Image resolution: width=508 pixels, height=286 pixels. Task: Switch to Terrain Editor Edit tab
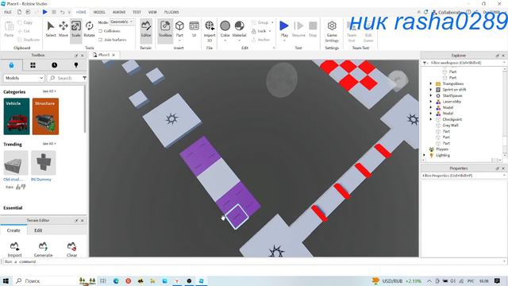click(38, 230)
